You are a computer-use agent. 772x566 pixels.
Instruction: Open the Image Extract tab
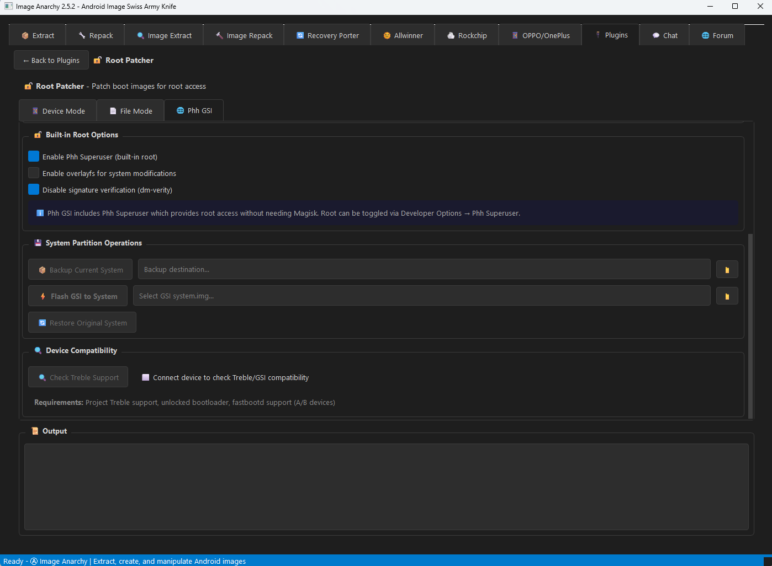pos(163,35)
